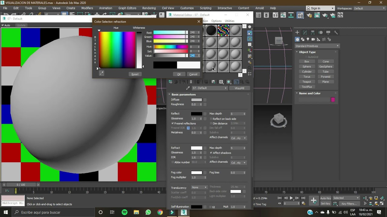Click the Refract color swatch

point(197,148)
